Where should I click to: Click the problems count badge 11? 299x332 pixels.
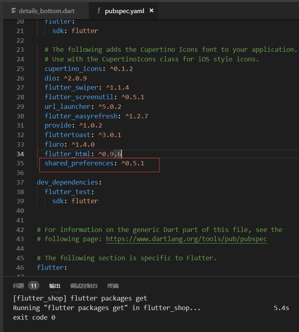(x=33, y=286)
